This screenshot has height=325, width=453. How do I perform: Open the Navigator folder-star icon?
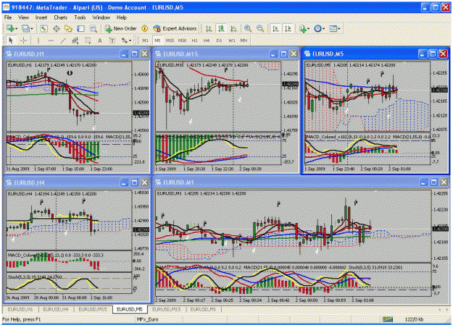[68, 28]
